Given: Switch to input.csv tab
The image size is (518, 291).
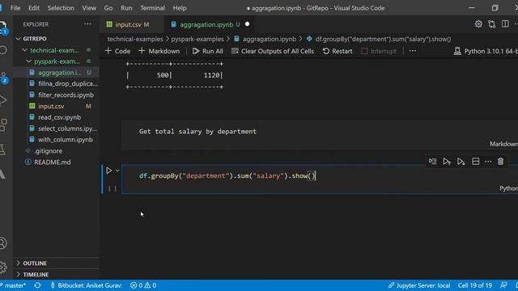Looking at the screenshot, I should coord(132,24).
